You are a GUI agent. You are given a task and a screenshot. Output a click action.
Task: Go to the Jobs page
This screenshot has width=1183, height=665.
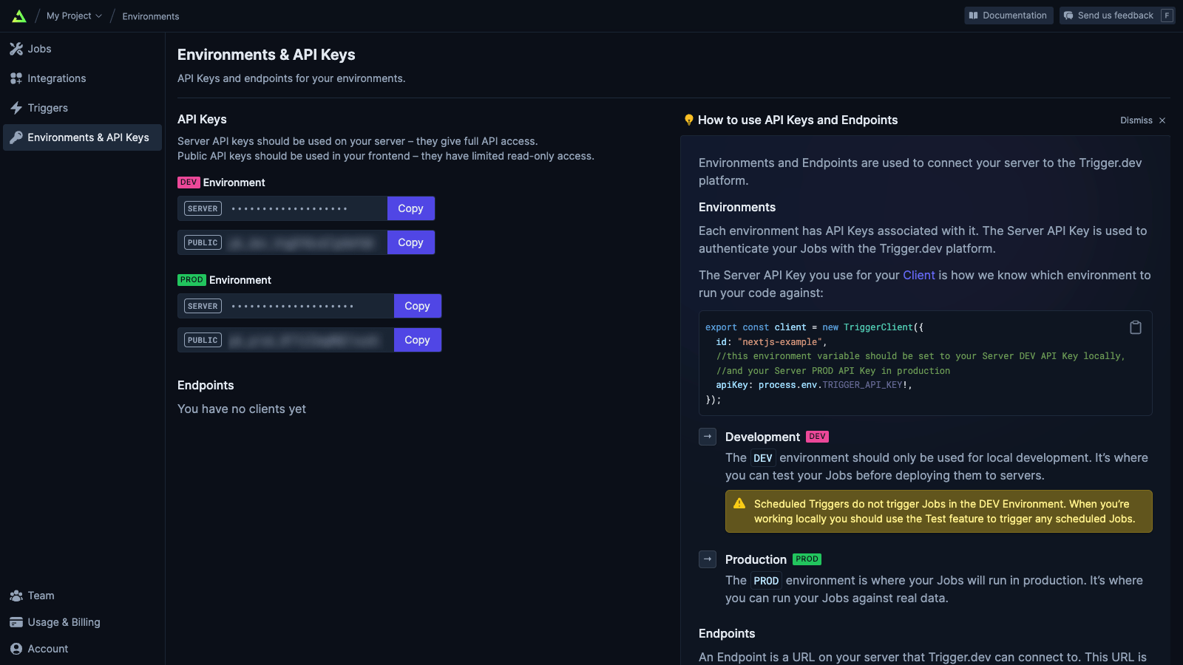click(x=82, y=49)
